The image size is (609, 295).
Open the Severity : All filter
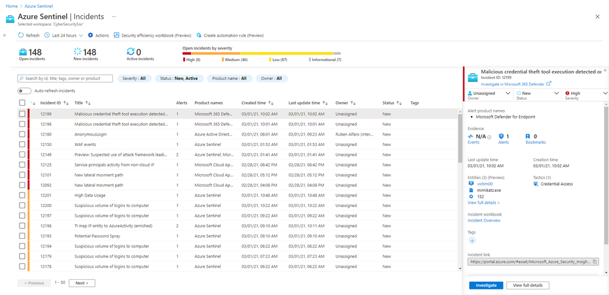(x=134, y=79)
